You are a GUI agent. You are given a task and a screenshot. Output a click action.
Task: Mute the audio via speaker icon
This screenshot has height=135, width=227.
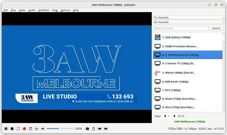[43, 129]
